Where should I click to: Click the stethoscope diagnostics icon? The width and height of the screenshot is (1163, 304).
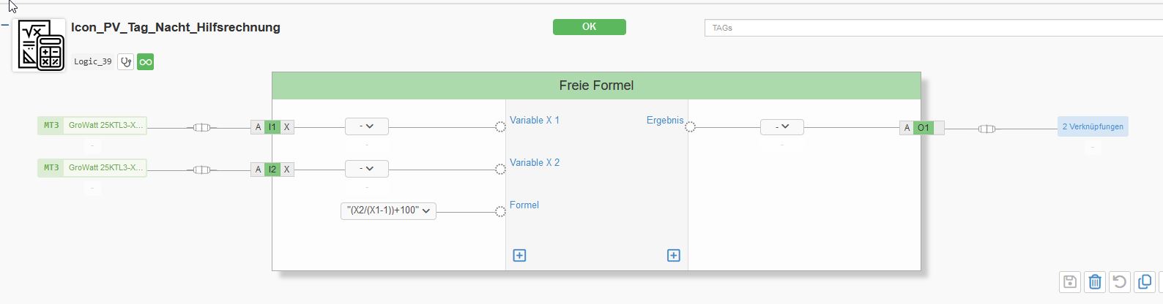pyautogui.click(x=126, y=62)
